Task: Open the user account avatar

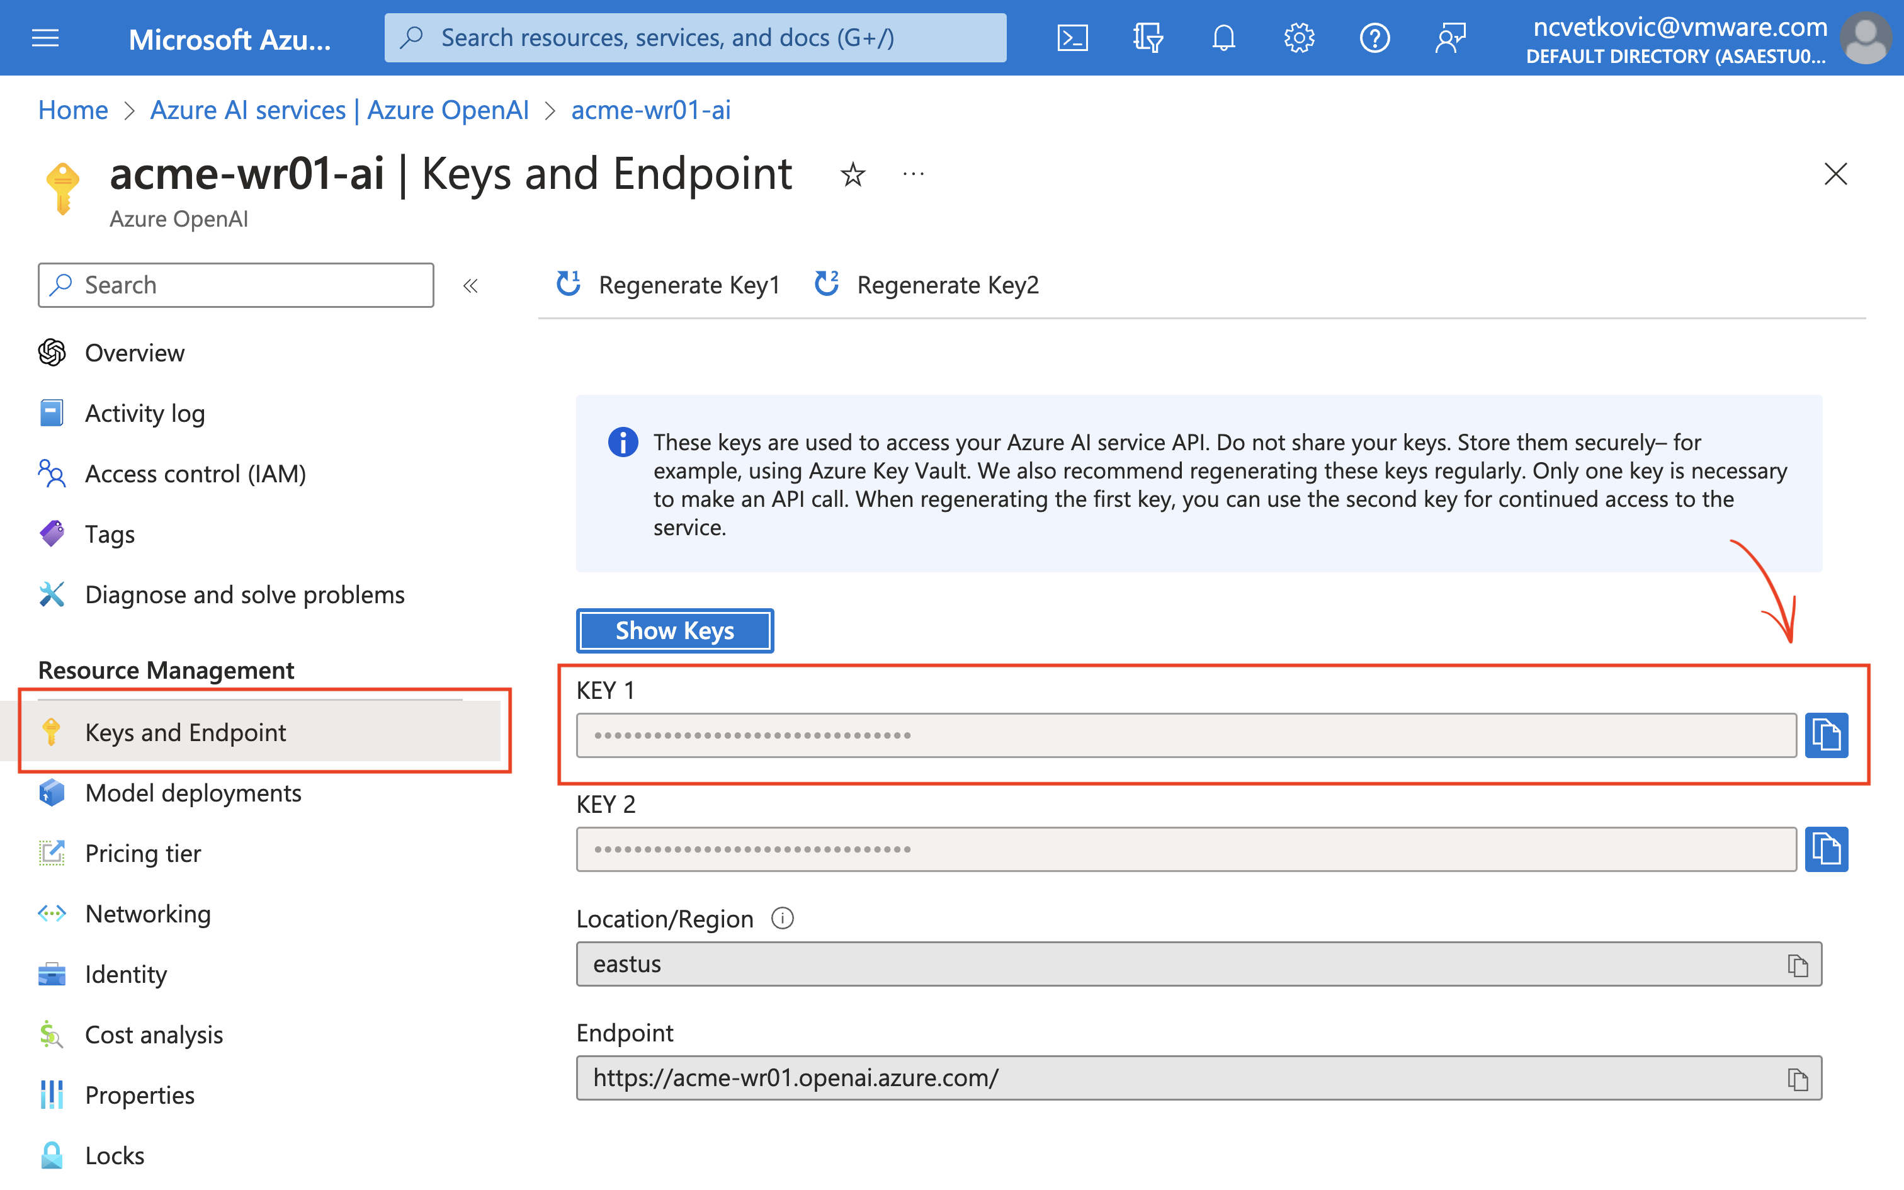Action: [1866, 38]
